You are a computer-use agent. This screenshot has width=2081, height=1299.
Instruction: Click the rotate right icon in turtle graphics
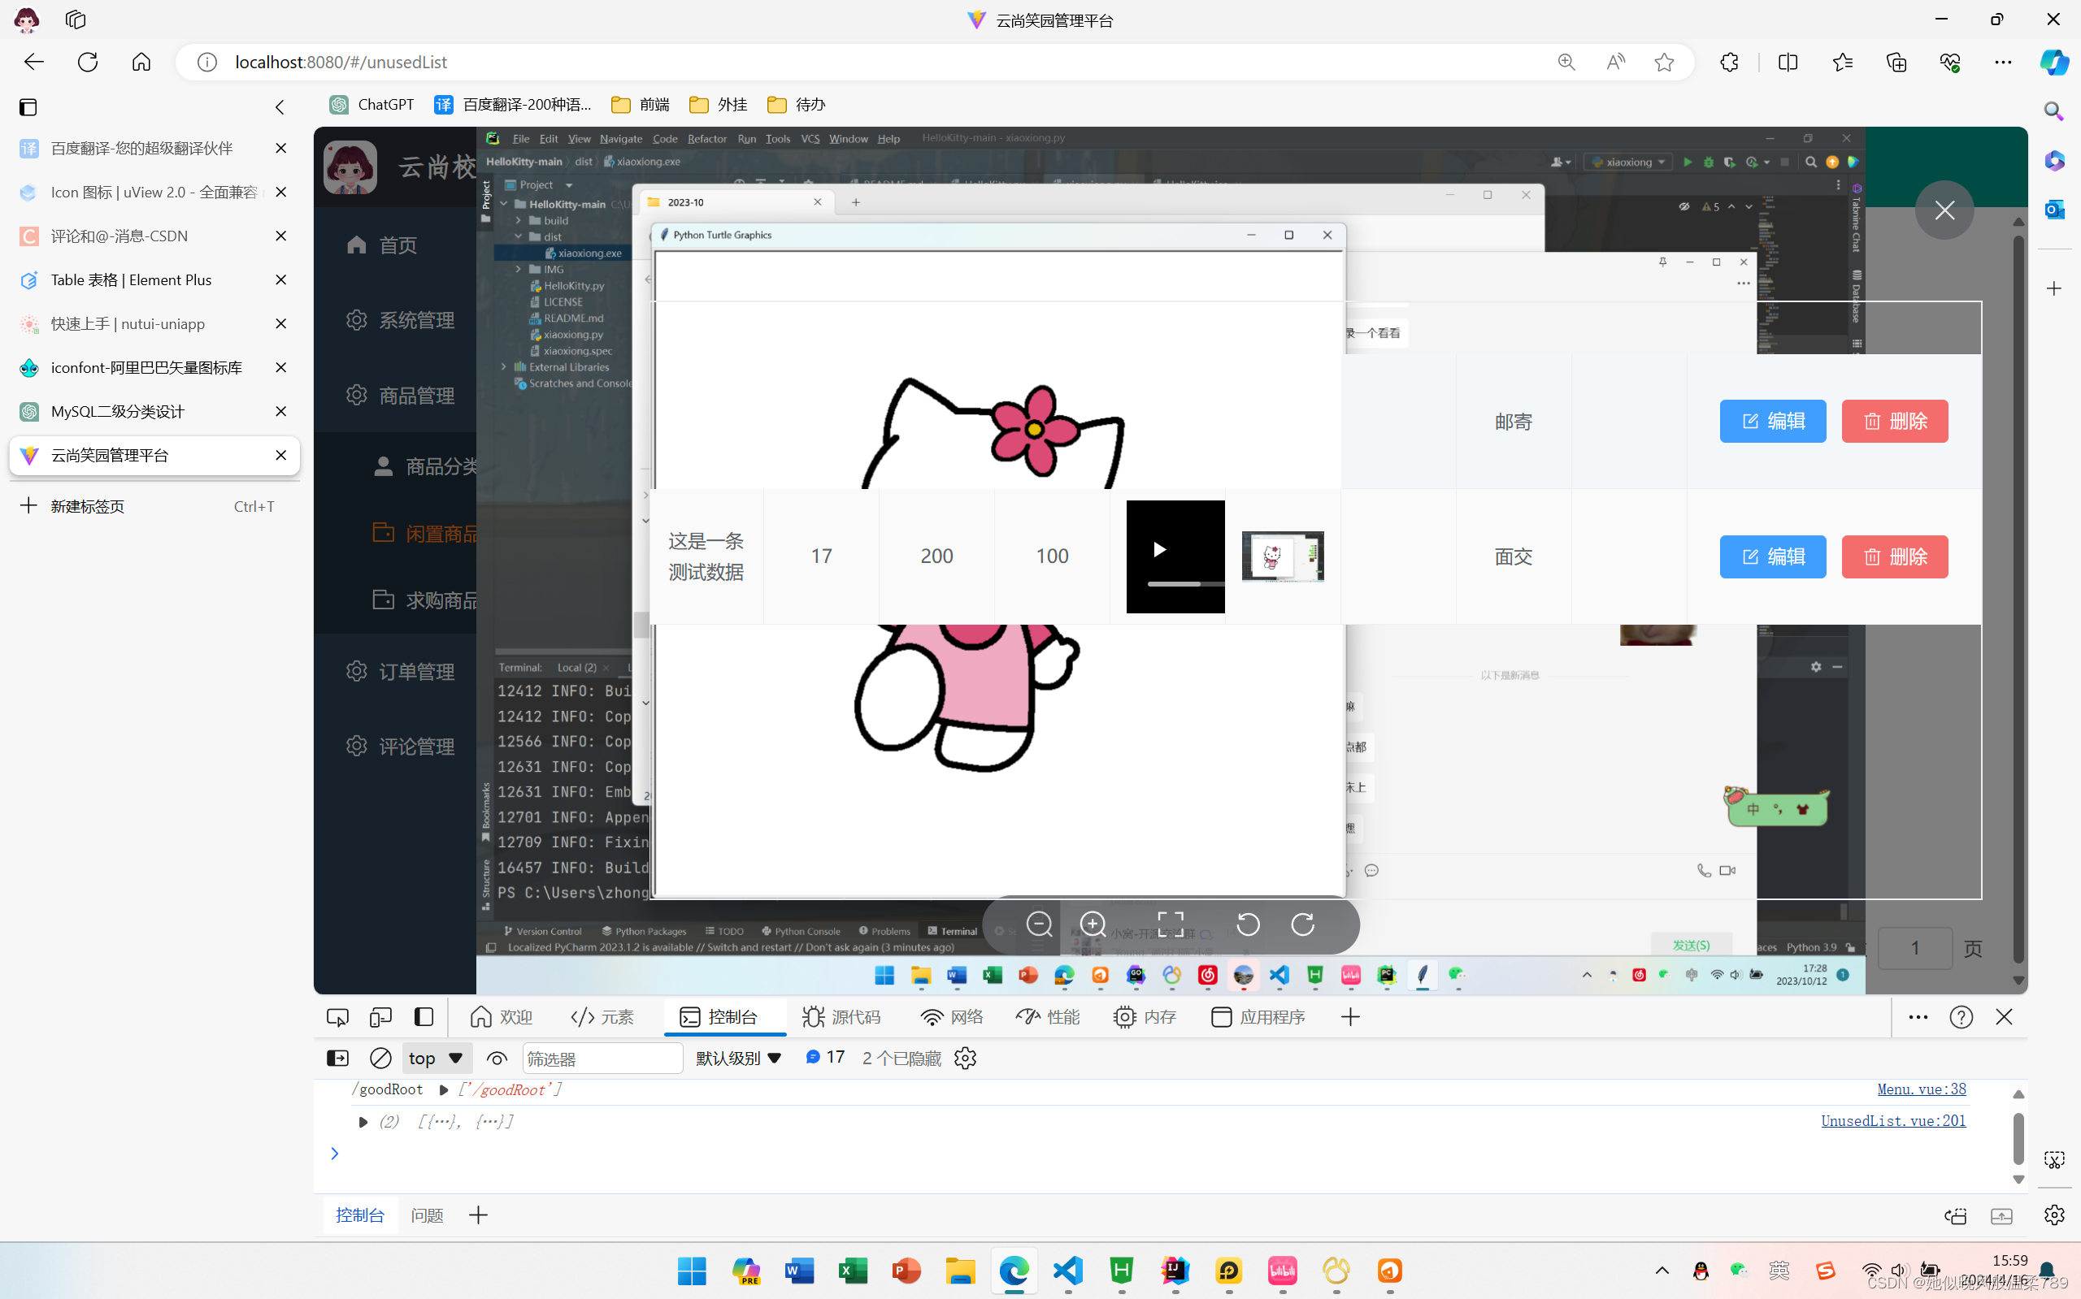(x=1301, y=924)
